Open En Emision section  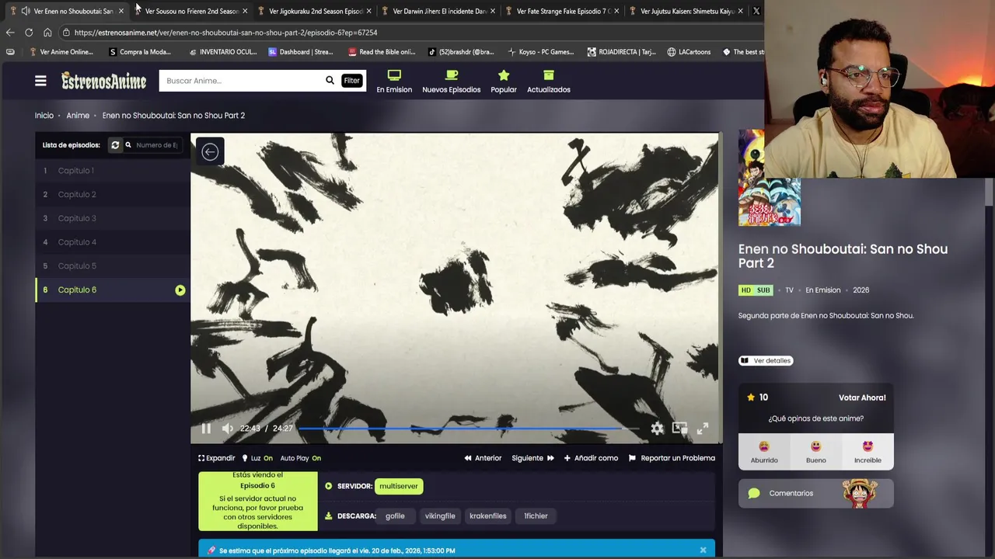tap(394, 82)
